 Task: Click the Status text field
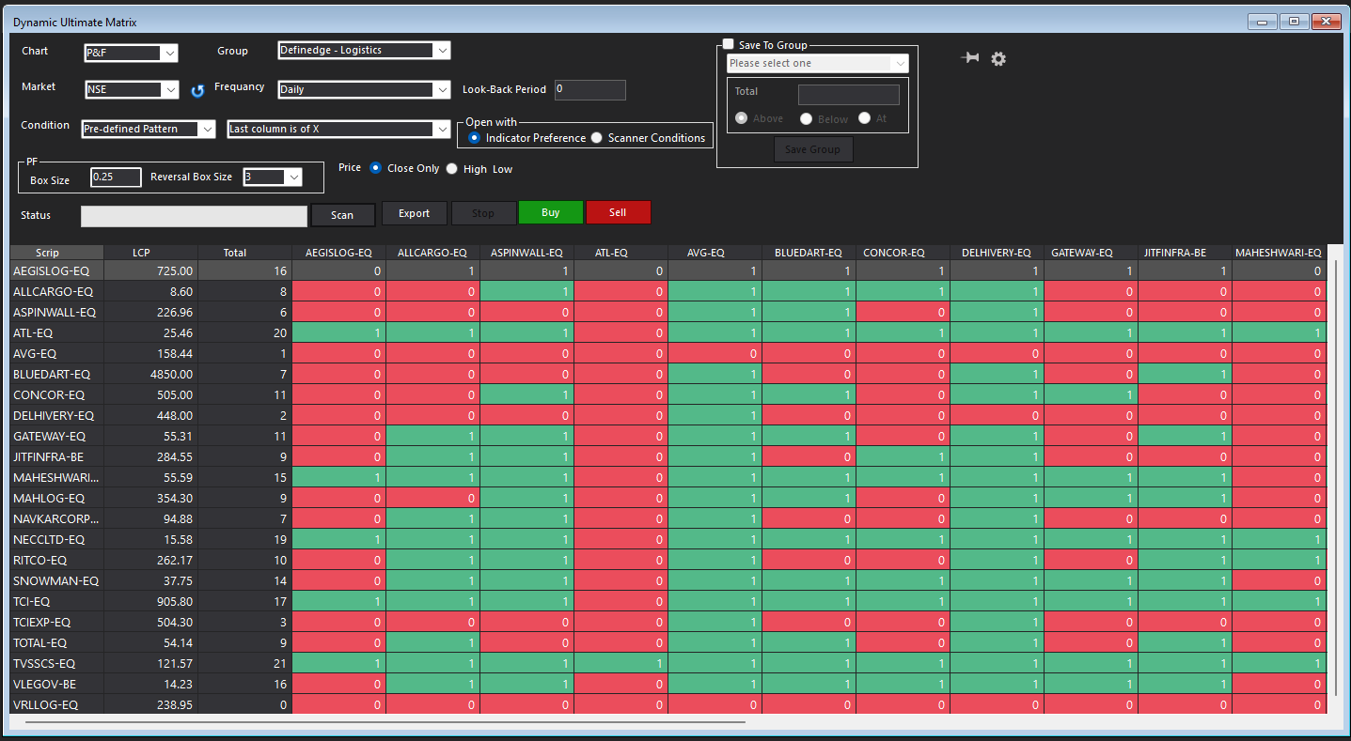coord(194,216)
